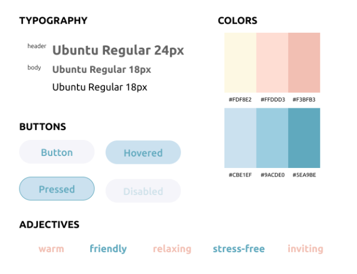
Task: Click the "TYPOGRAPHY" section heading
Action: pos(53,21)
